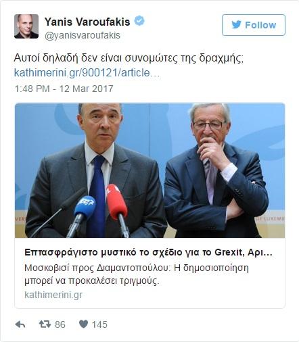Open the @yanisvaroufakis handle

pyautogui.click(x=83, y=35)
